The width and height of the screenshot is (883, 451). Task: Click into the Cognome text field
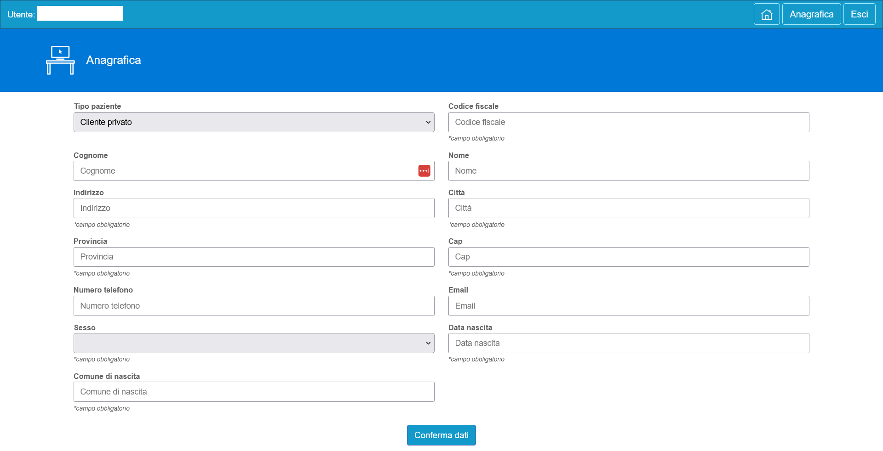click(244, 171)
